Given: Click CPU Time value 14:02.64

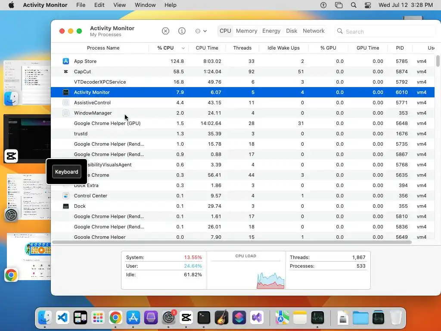Looking at the screenshot, I should coord(211,123).
